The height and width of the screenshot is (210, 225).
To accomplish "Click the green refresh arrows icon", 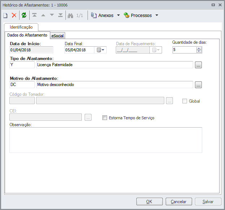I will tap(24, 15).
